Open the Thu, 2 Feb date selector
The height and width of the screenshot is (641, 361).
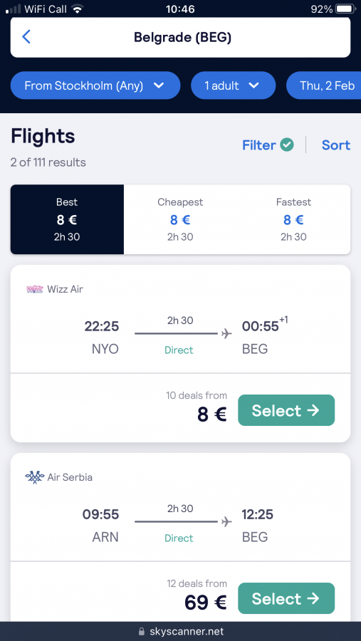pos(324,85)
